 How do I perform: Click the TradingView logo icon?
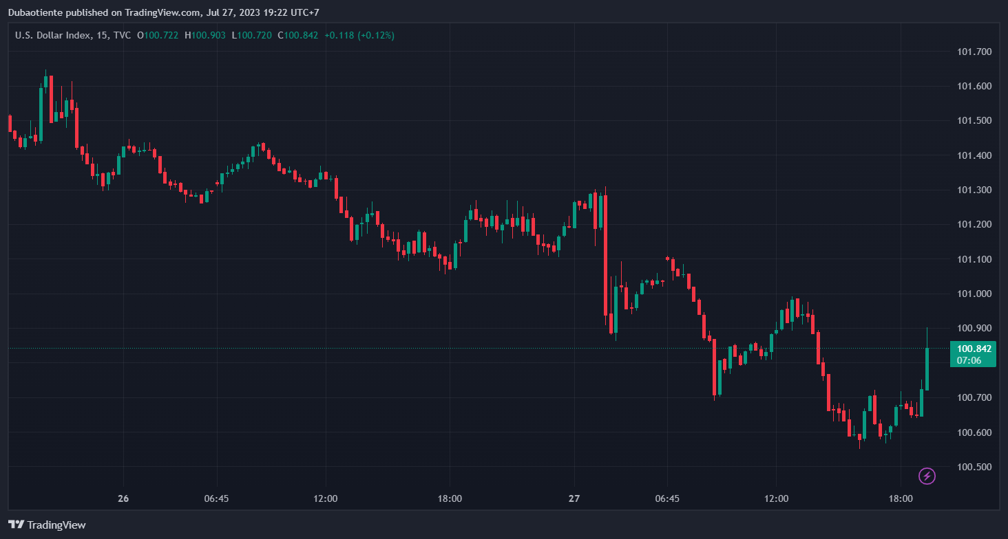(x=17, y=525)
